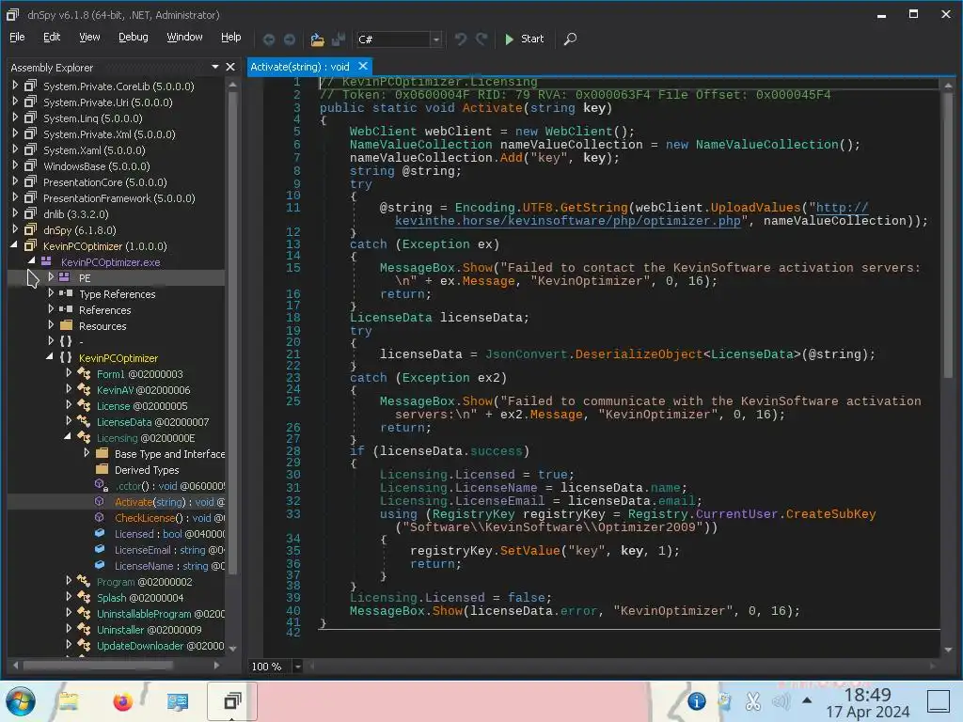The width and height of the screenshot is (963, 722).
Task: Open the View menu
Action: click(89, 37)
